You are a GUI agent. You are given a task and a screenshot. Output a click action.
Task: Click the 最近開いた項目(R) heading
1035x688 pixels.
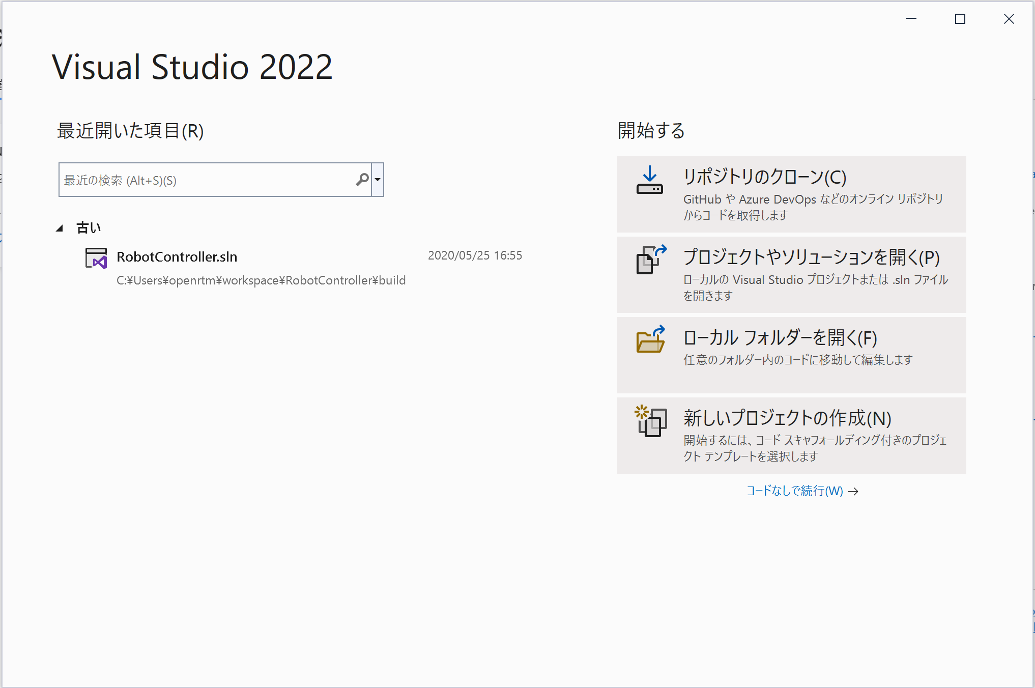click(x=130, y=131)
